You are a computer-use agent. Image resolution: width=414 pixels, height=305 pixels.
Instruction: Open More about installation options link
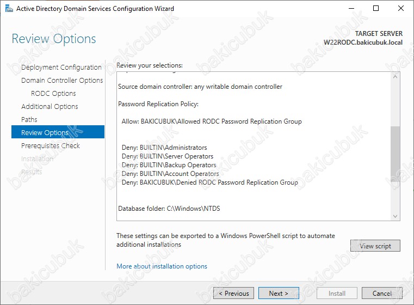162,266
